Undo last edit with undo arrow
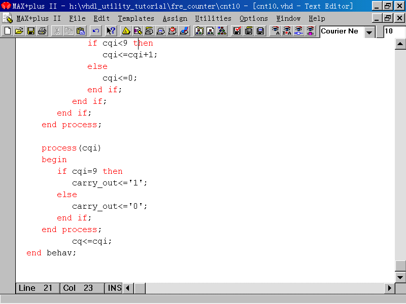Screen dimensions: 406x304 pyautogui.click(x=95, y=31)
